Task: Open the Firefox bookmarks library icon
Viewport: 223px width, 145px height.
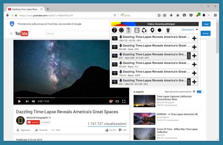Action: coord(165,15)
